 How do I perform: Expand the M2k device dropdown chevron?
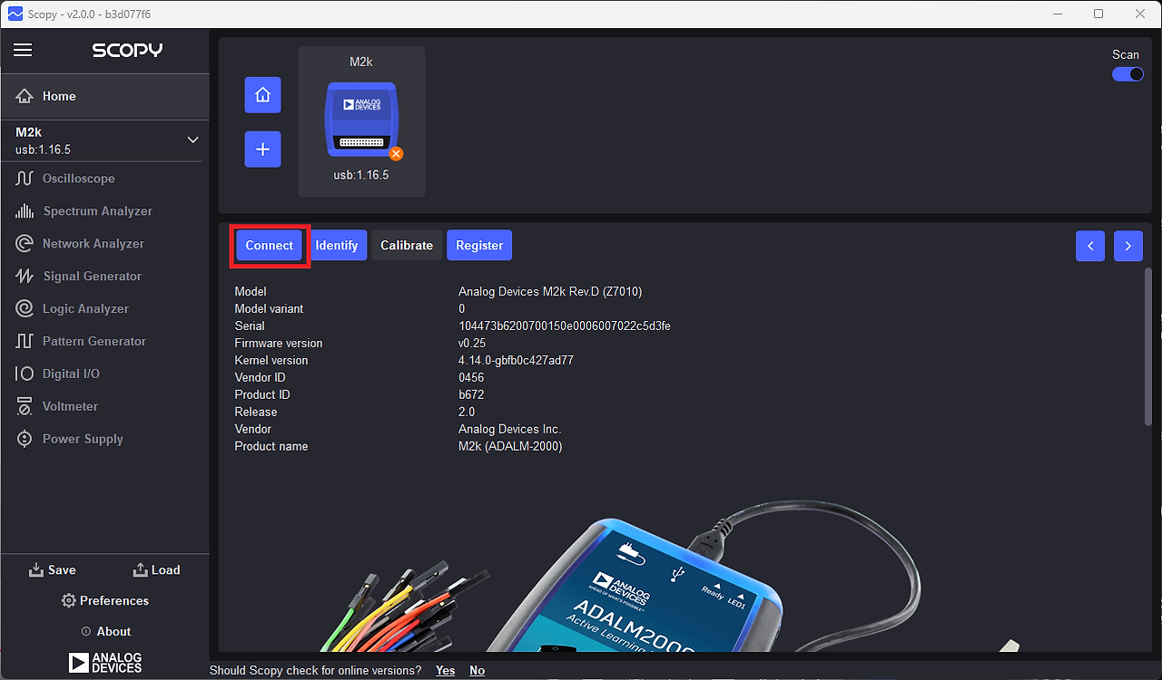tap(192, 140)
